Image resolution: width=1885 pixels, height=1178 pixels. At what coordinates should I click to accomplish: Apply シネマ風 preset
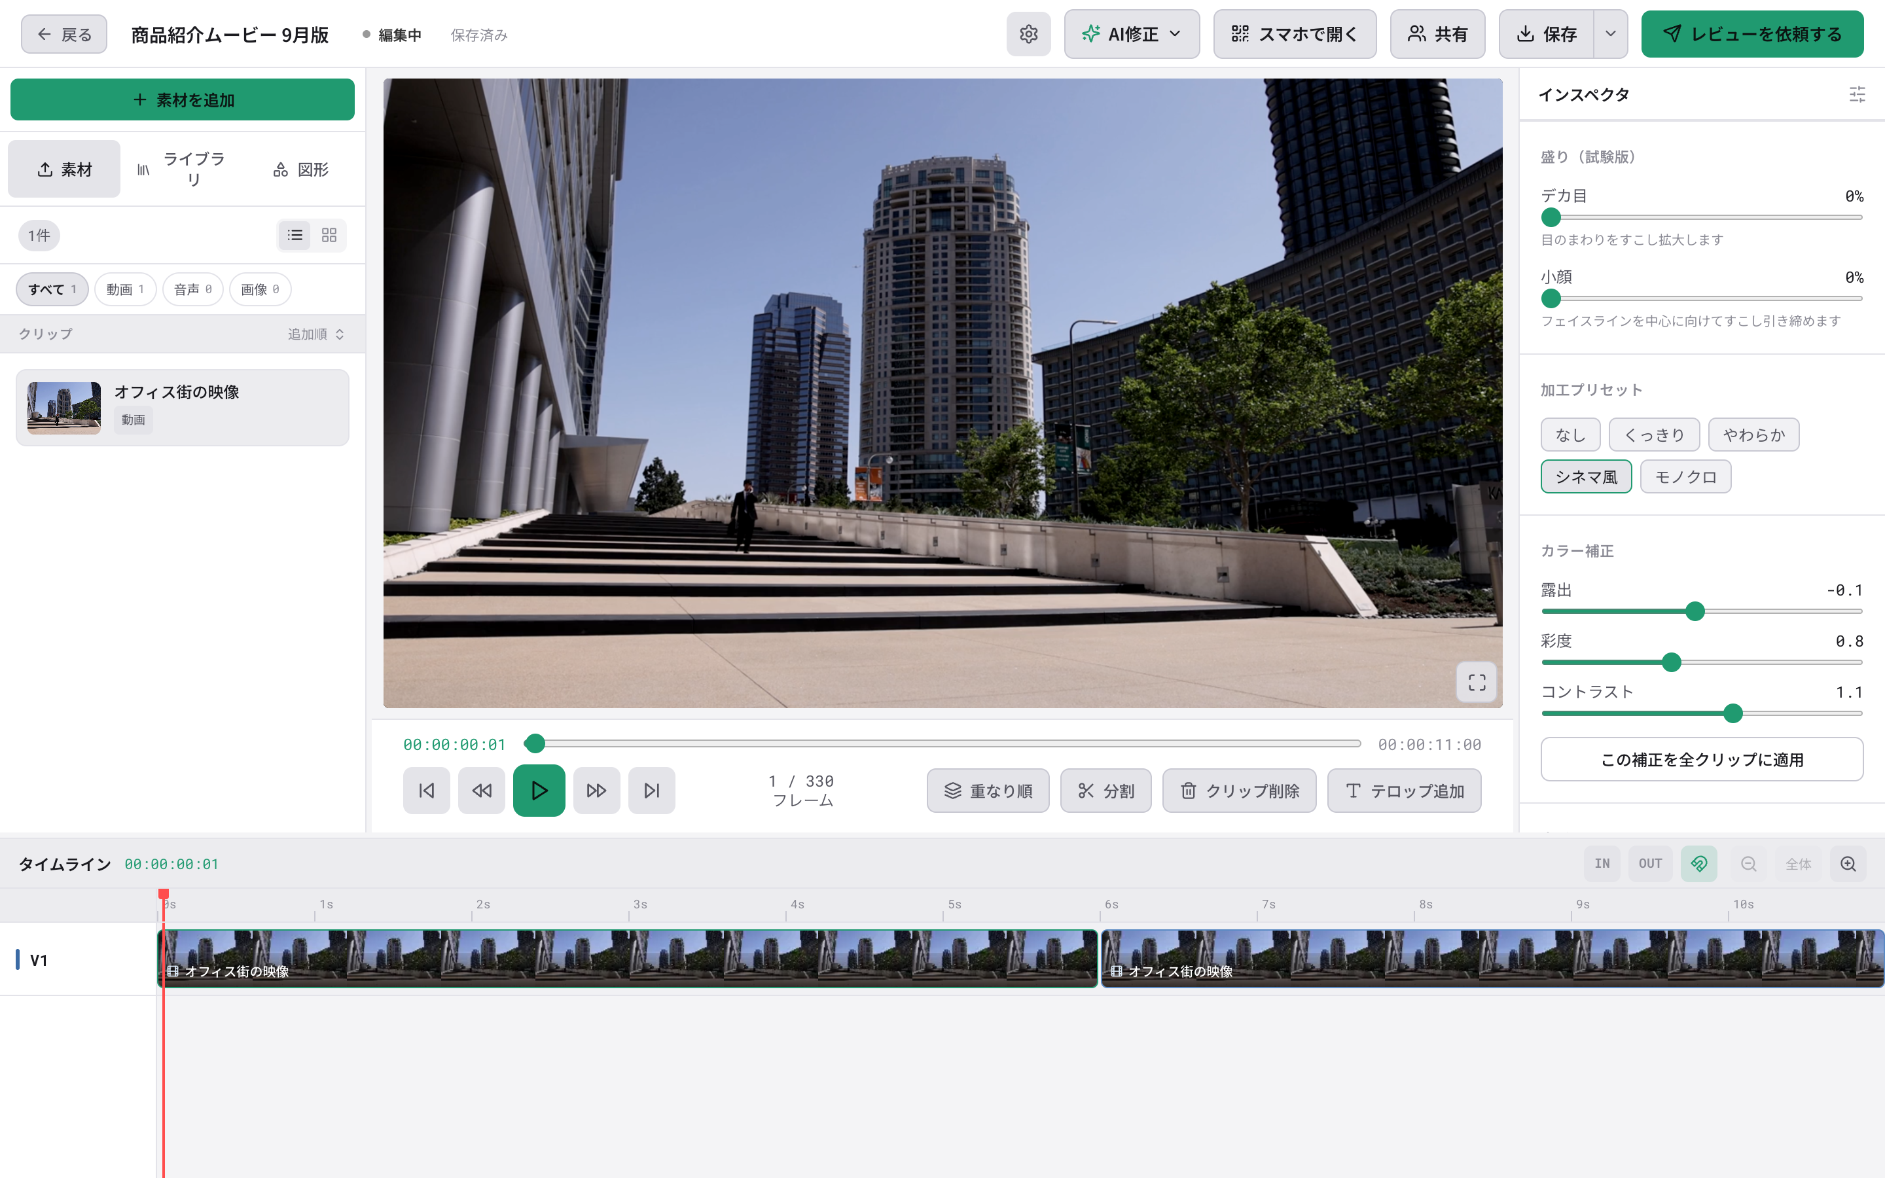click(1586, 477)
